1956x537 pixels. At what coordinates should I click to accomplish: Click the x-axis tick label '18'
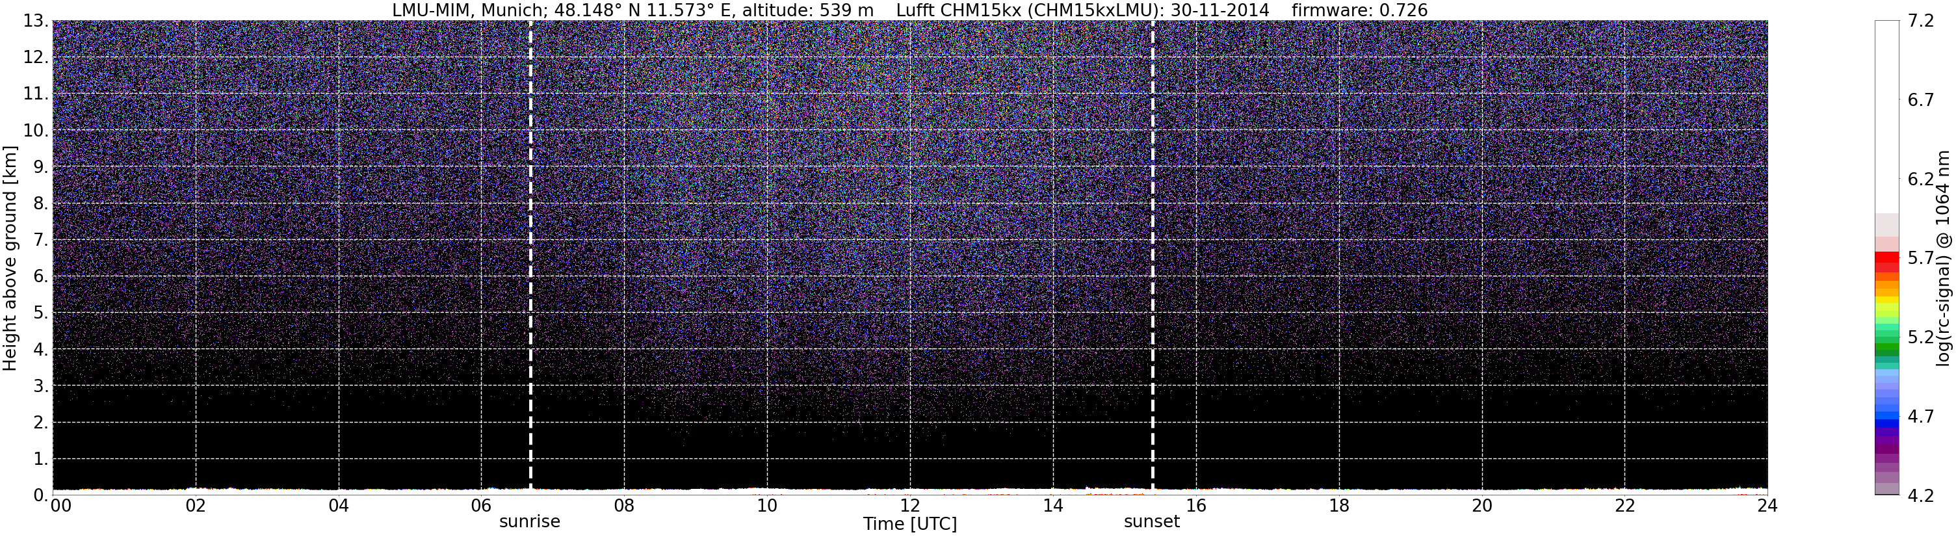(x=1338, y=506)
